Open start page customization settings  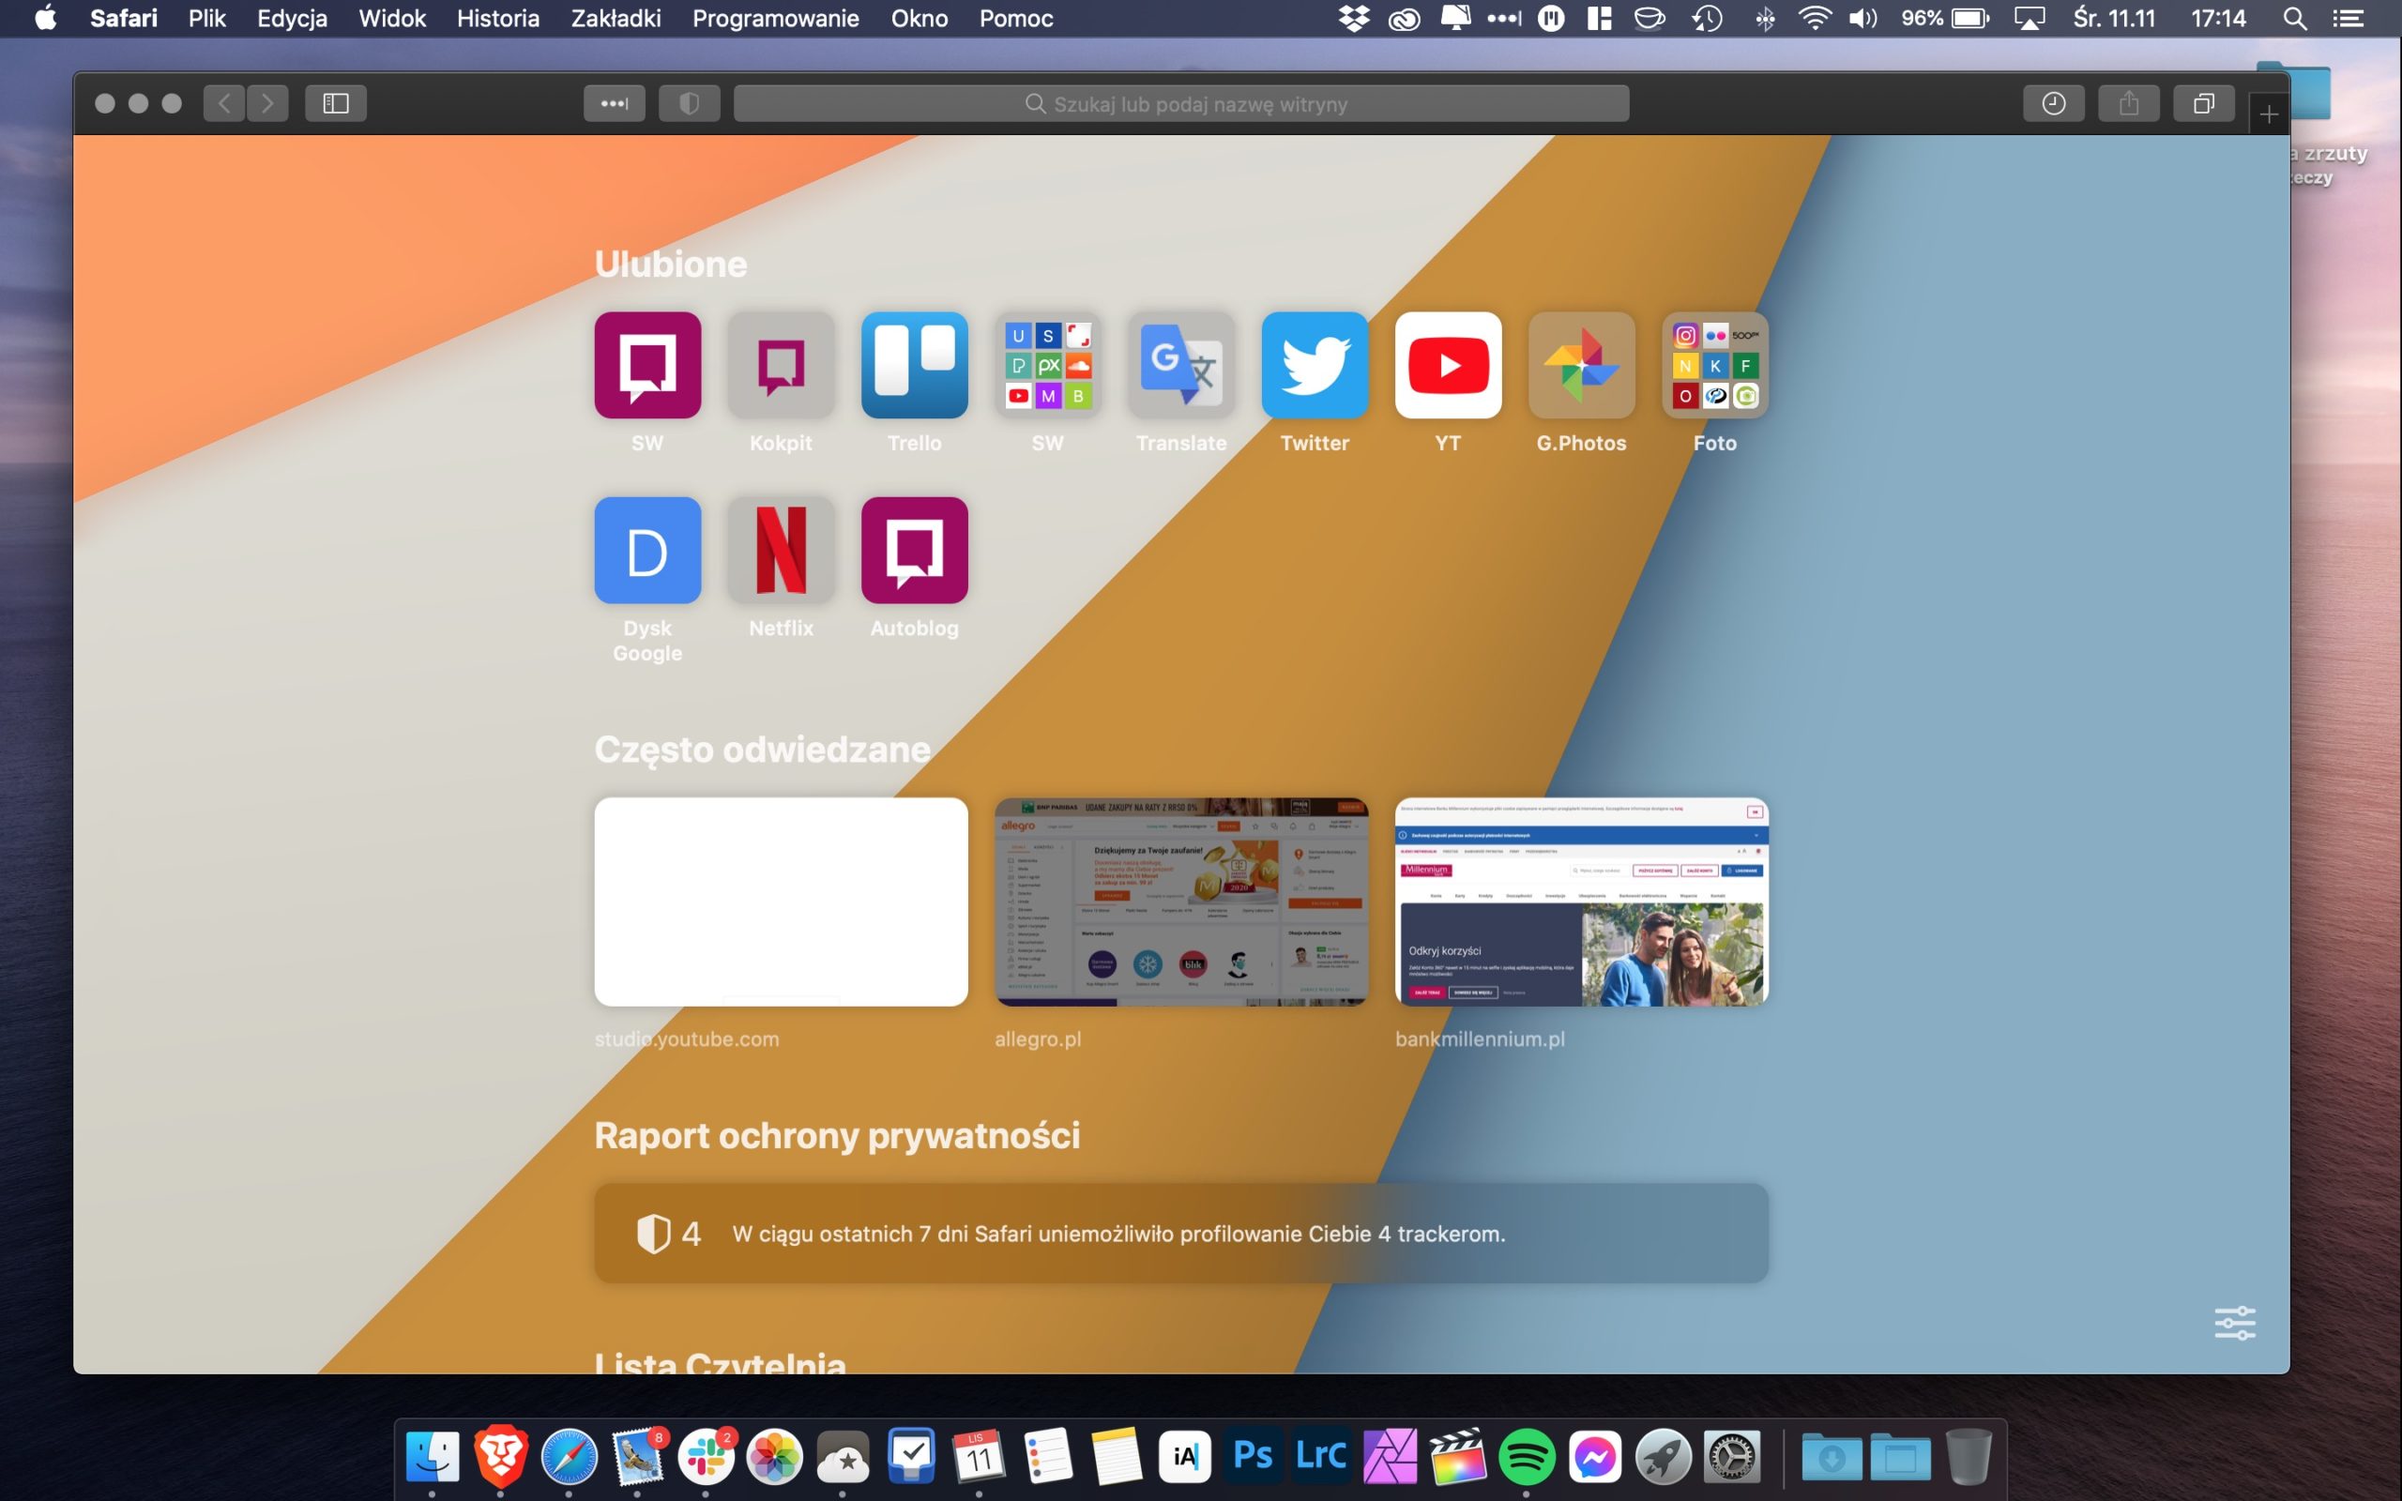coord(2234,1323)
